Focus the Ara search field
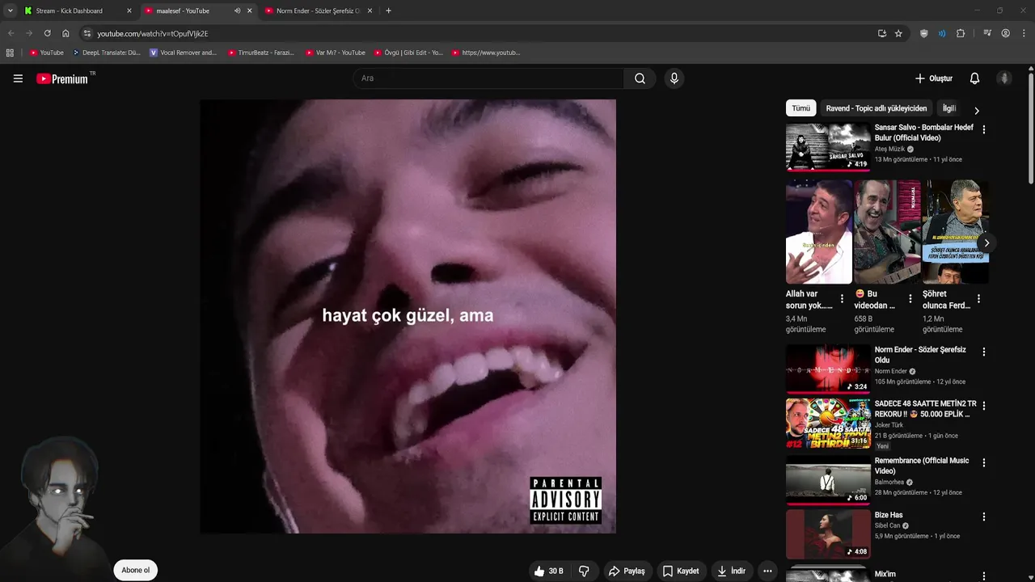The width and height of the screenshot is (1035, 582). [488, 78]
